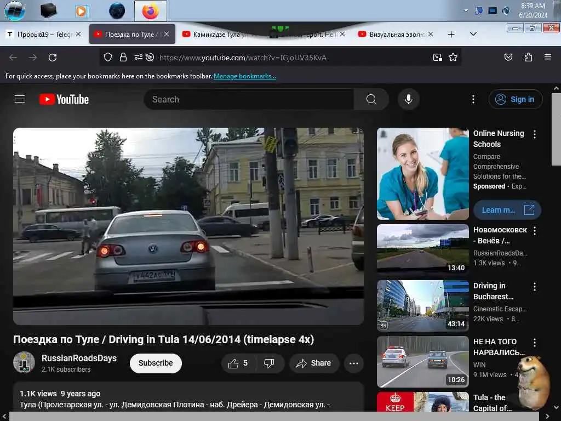List all tabs dropdown arrow
This screenshot has height=421, width=561.
tap(473, 34)
